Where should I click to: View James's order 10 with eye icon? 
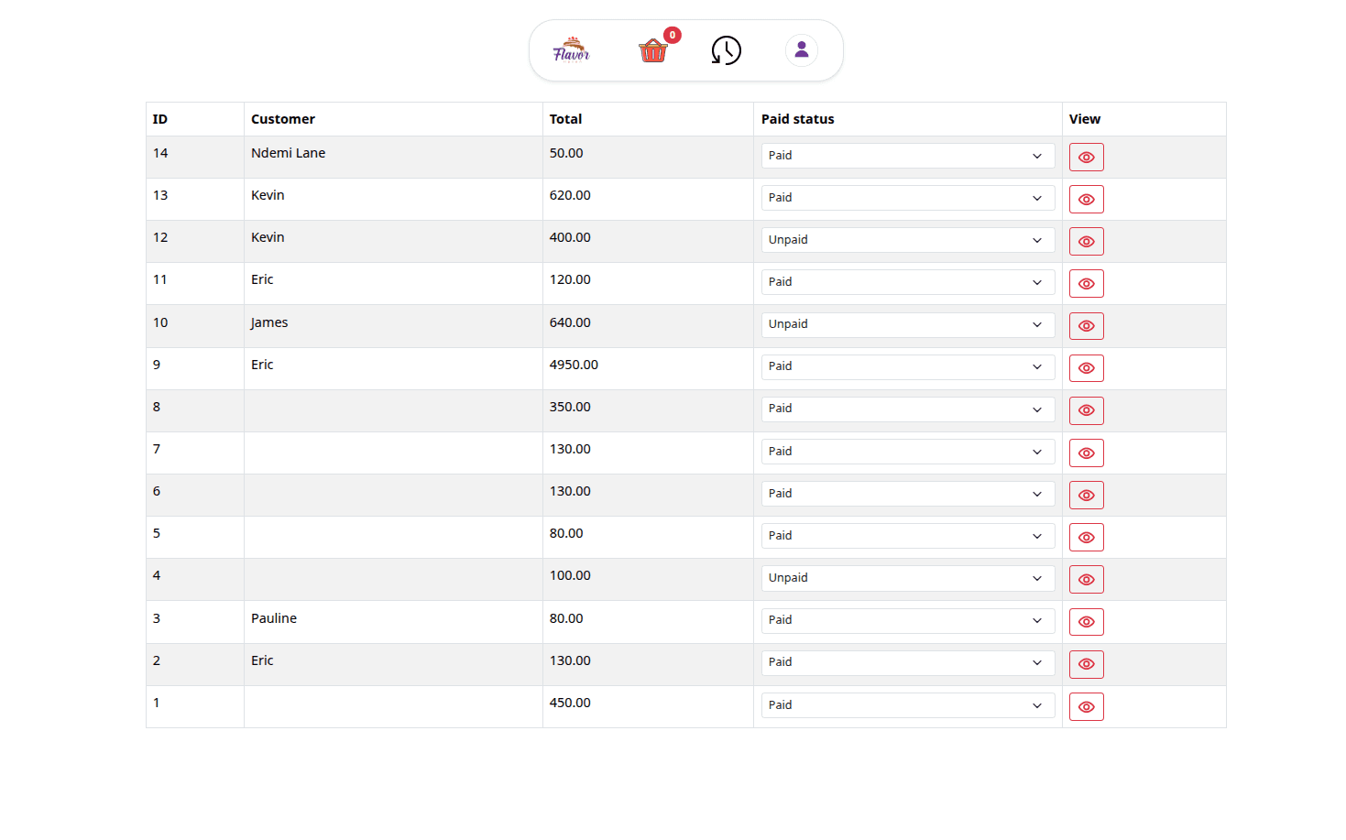pos(1086,325)
